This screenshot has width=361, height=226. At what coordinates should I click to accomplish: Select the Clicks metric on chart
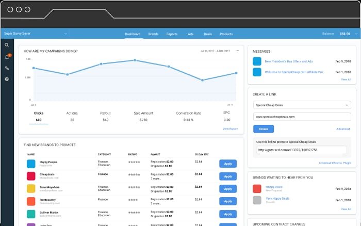coord(39,116)
